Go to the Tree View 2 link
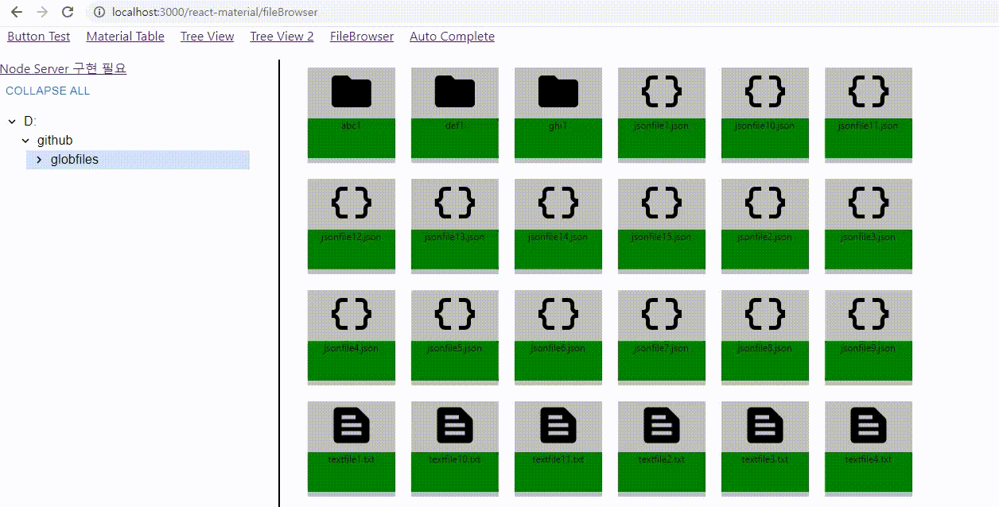 (x=282, y=37)
